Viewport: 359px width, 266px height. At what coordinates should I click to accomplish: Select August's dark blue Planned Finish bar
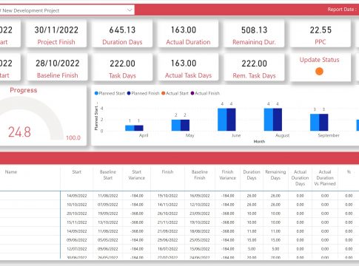click(x=278, y=120)
